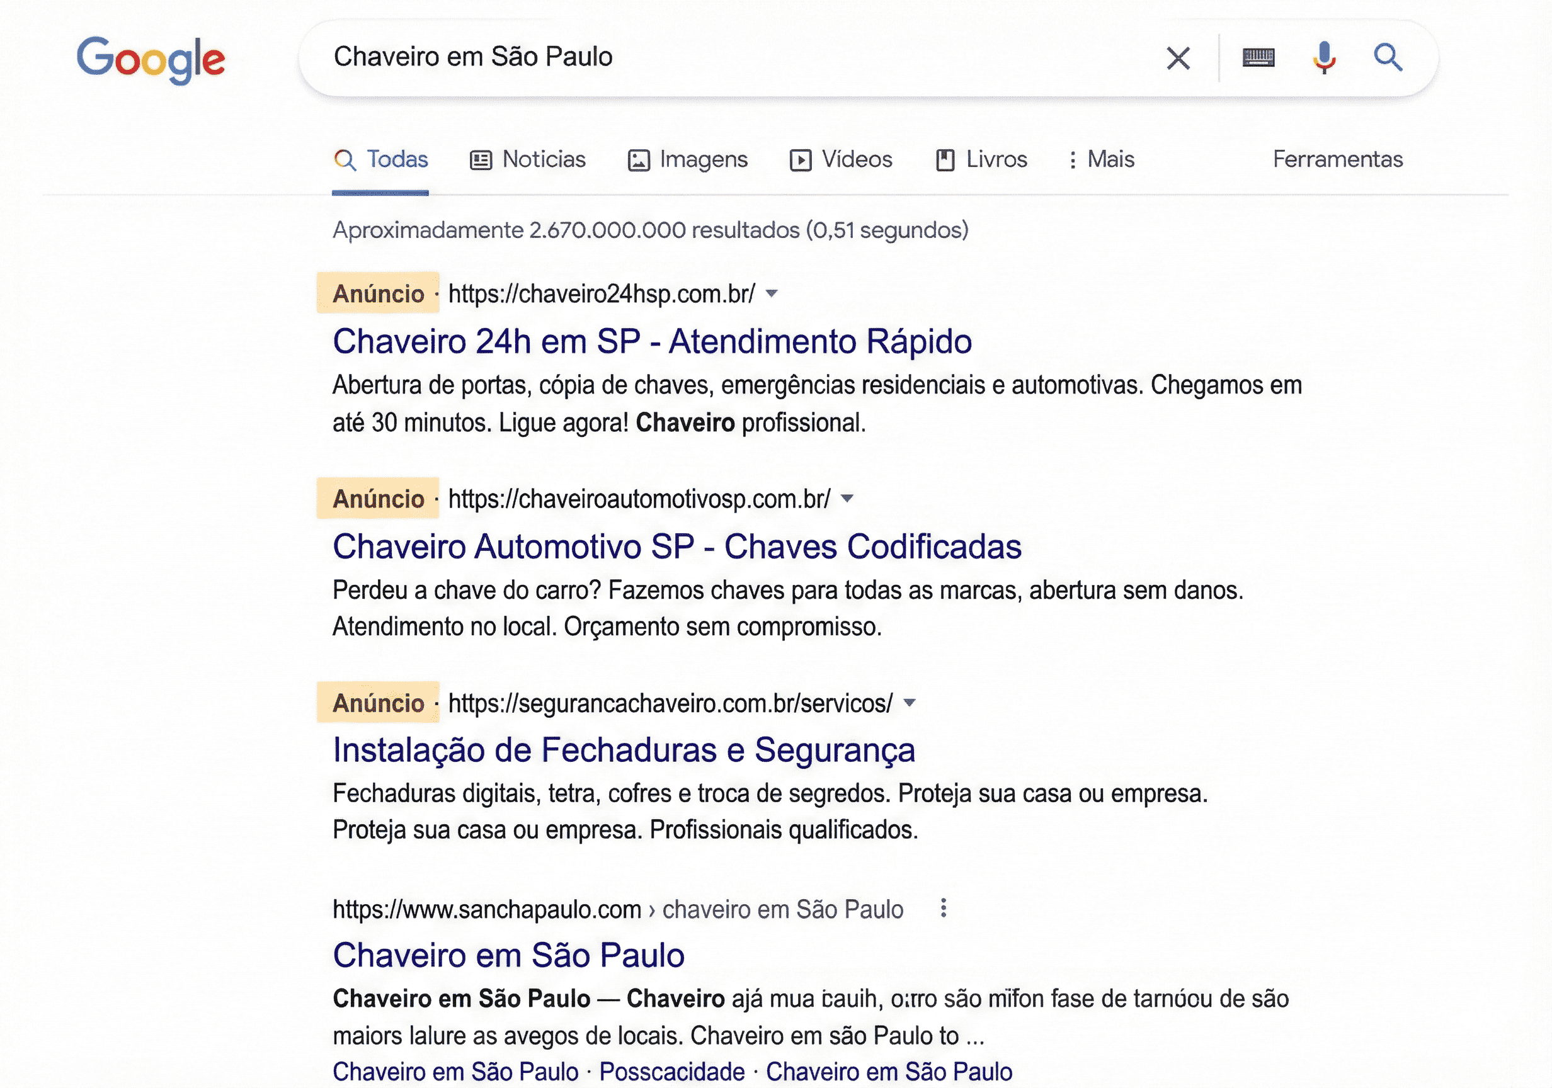Screen dimensions: 1552x1088
Task: Start voice search with microphone icon
Action: (x=1323, y=58)
